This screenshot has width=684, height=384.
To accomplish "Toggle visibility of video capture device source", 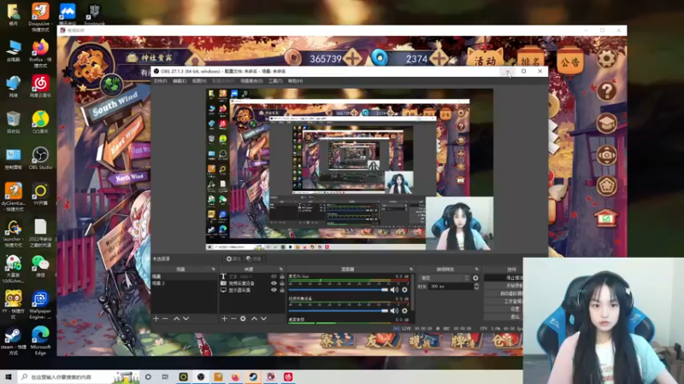I will click(x=274, y=283).
